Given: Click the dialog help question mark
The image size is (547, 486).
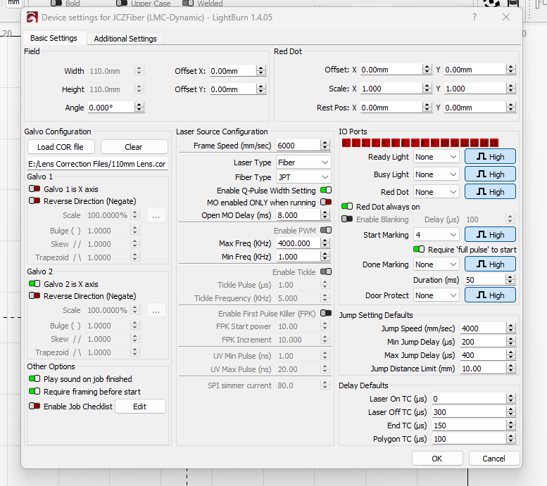Looking at the screenshot, I should pos(474,17).
